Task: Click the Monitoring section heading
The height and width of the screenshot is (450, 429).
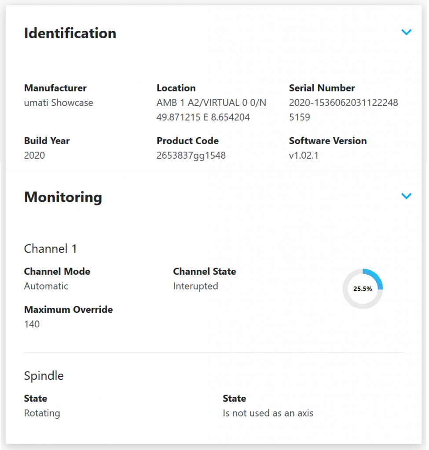Action: point(63,197)
